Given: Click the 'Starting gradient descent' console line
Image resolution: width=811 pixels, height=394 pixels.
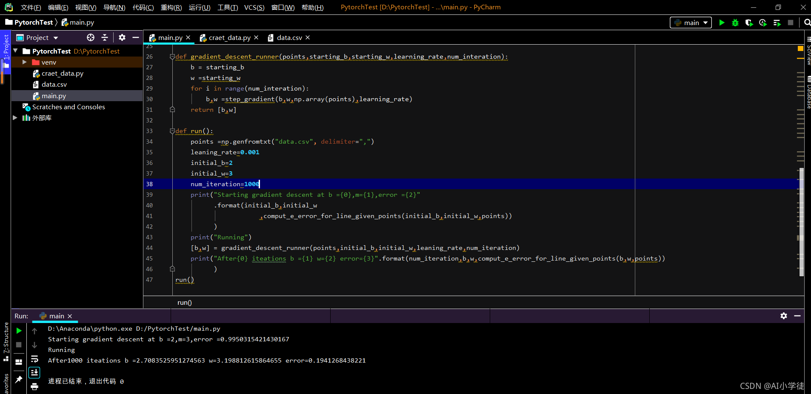Looking at the screenshot, I should point(168,339).
